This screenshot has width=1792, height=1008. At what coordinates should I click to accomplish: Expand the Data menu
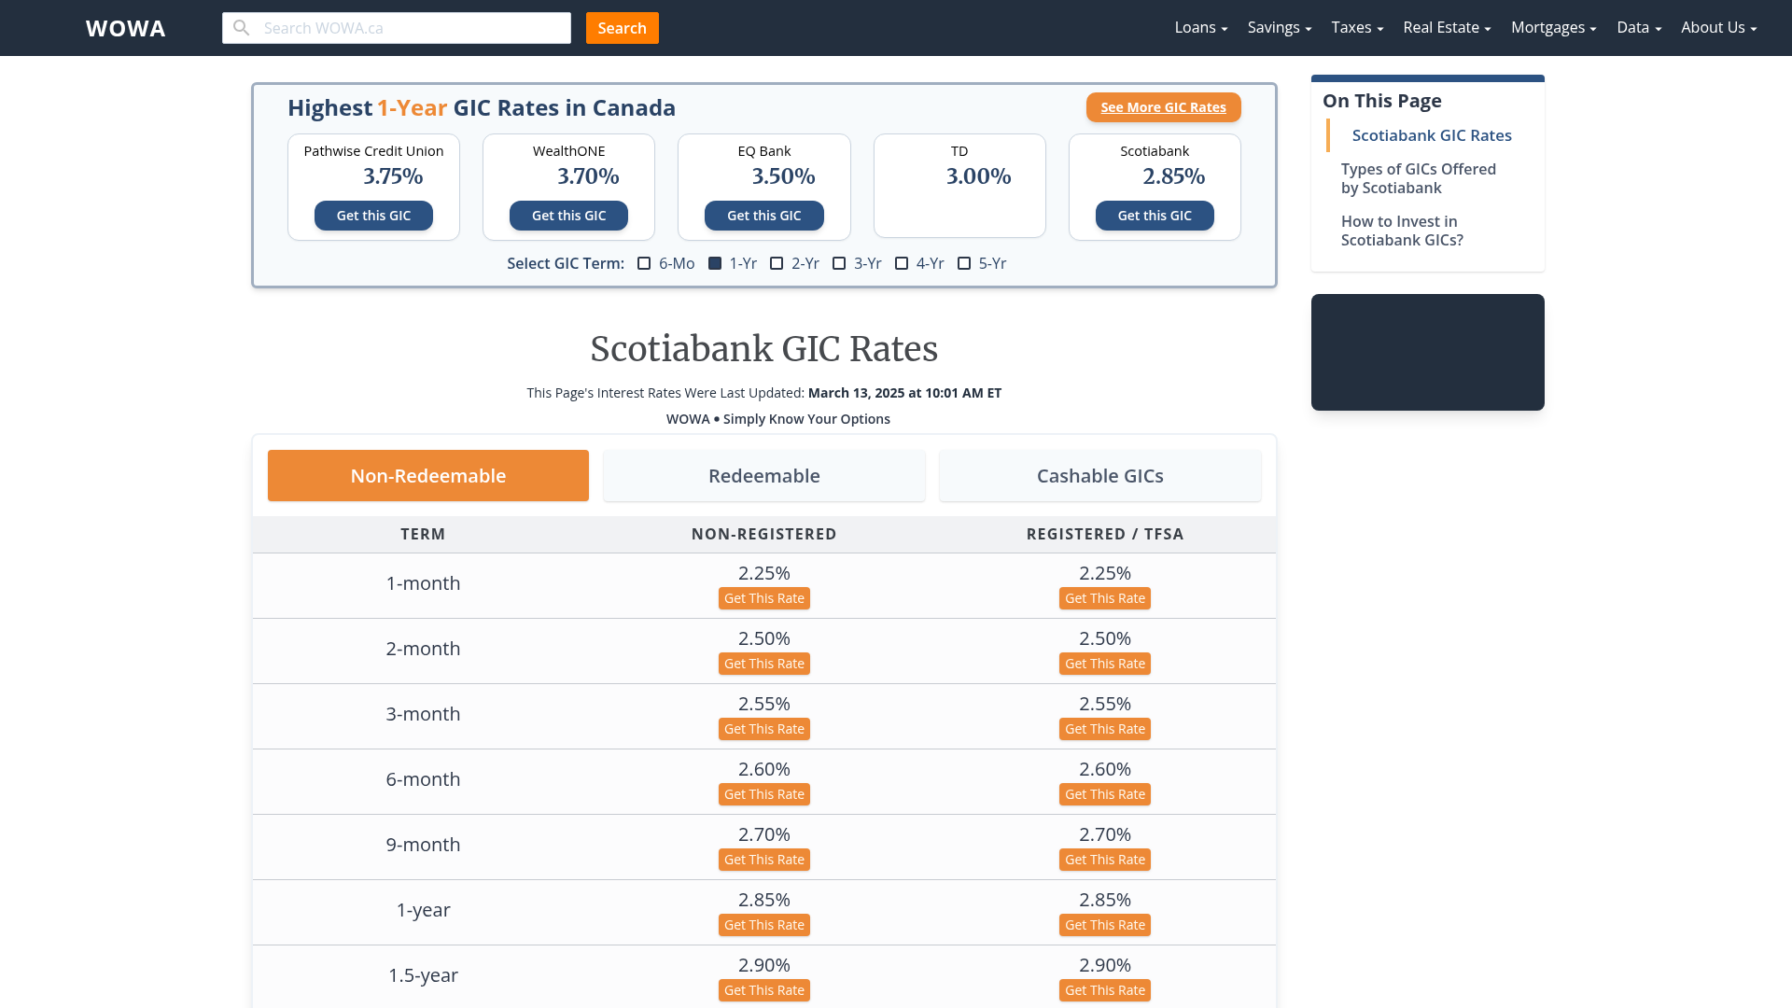point(1639,28)
